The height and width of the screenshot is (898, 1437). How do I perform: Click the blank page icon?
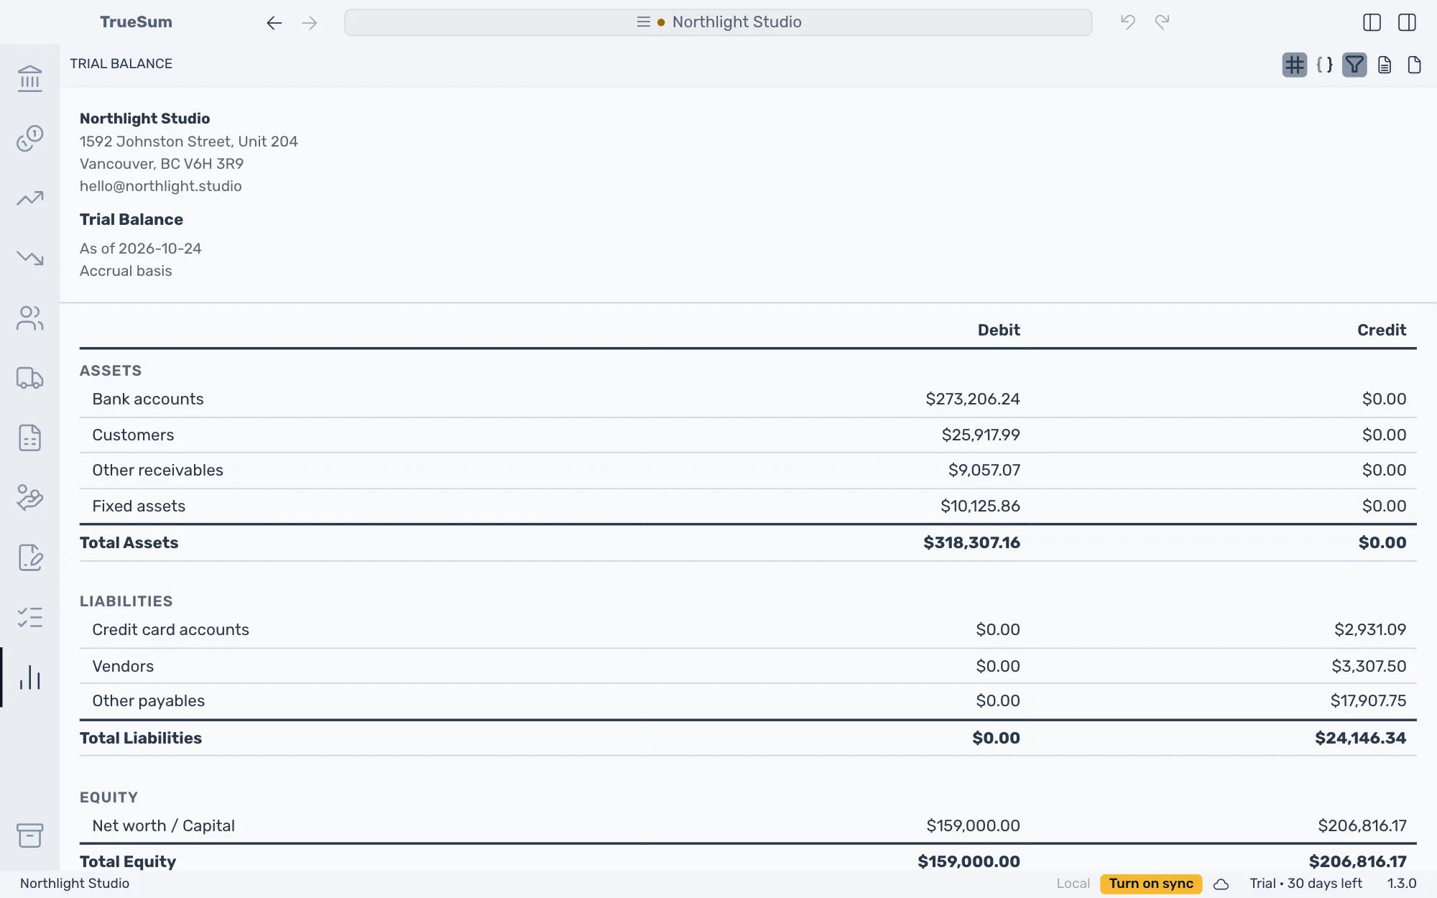[1414, 65]
